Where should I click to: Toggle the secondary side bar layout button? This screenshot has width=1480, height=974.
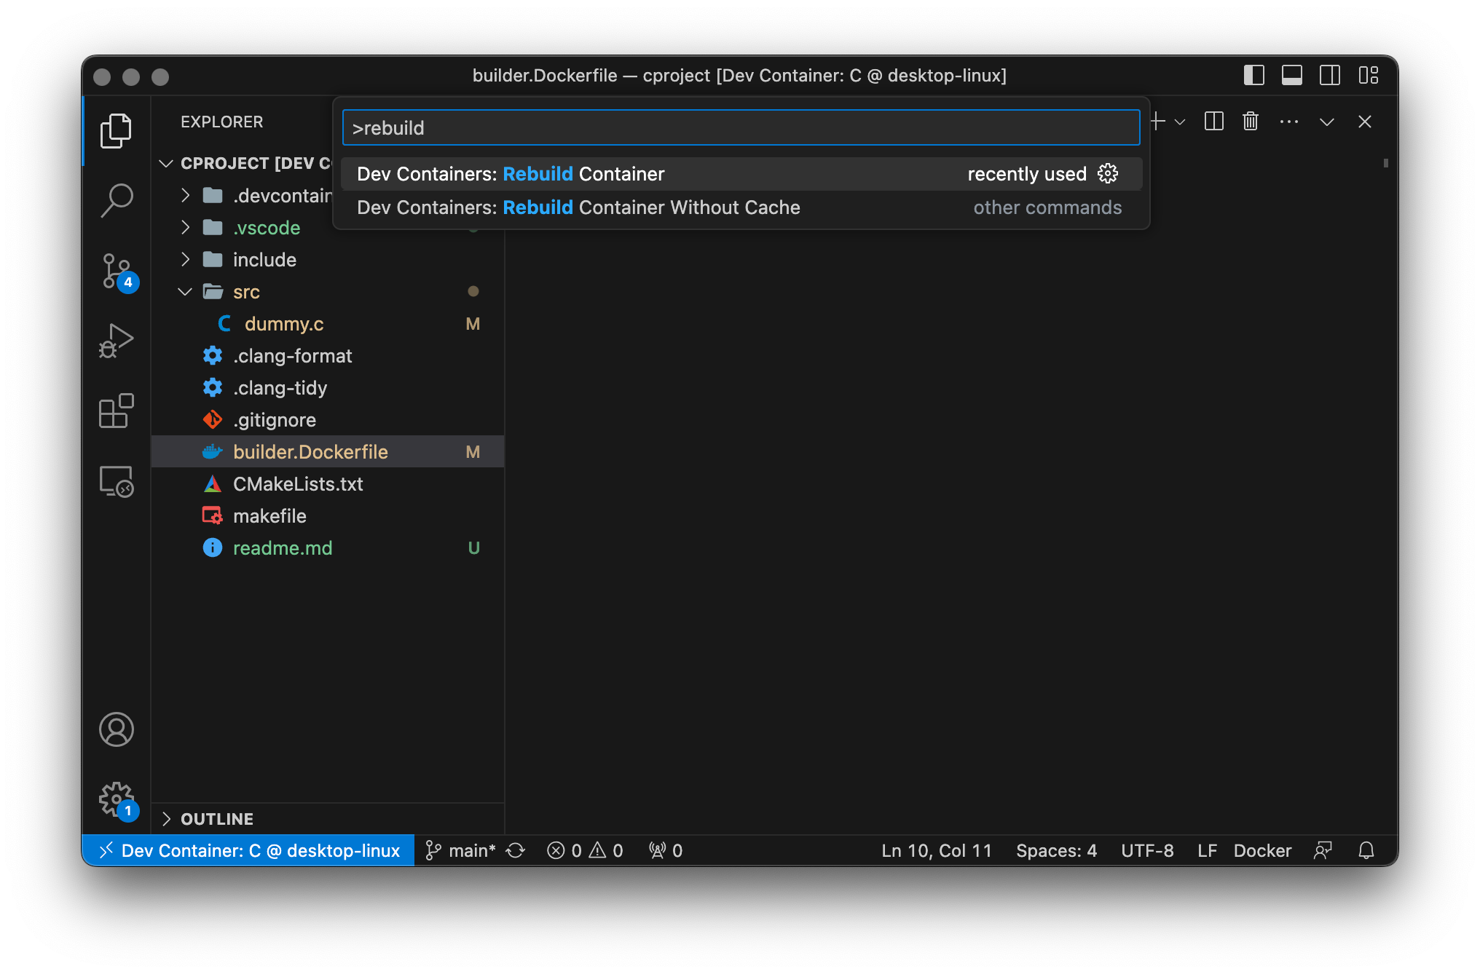click(x=1330, y=76)
